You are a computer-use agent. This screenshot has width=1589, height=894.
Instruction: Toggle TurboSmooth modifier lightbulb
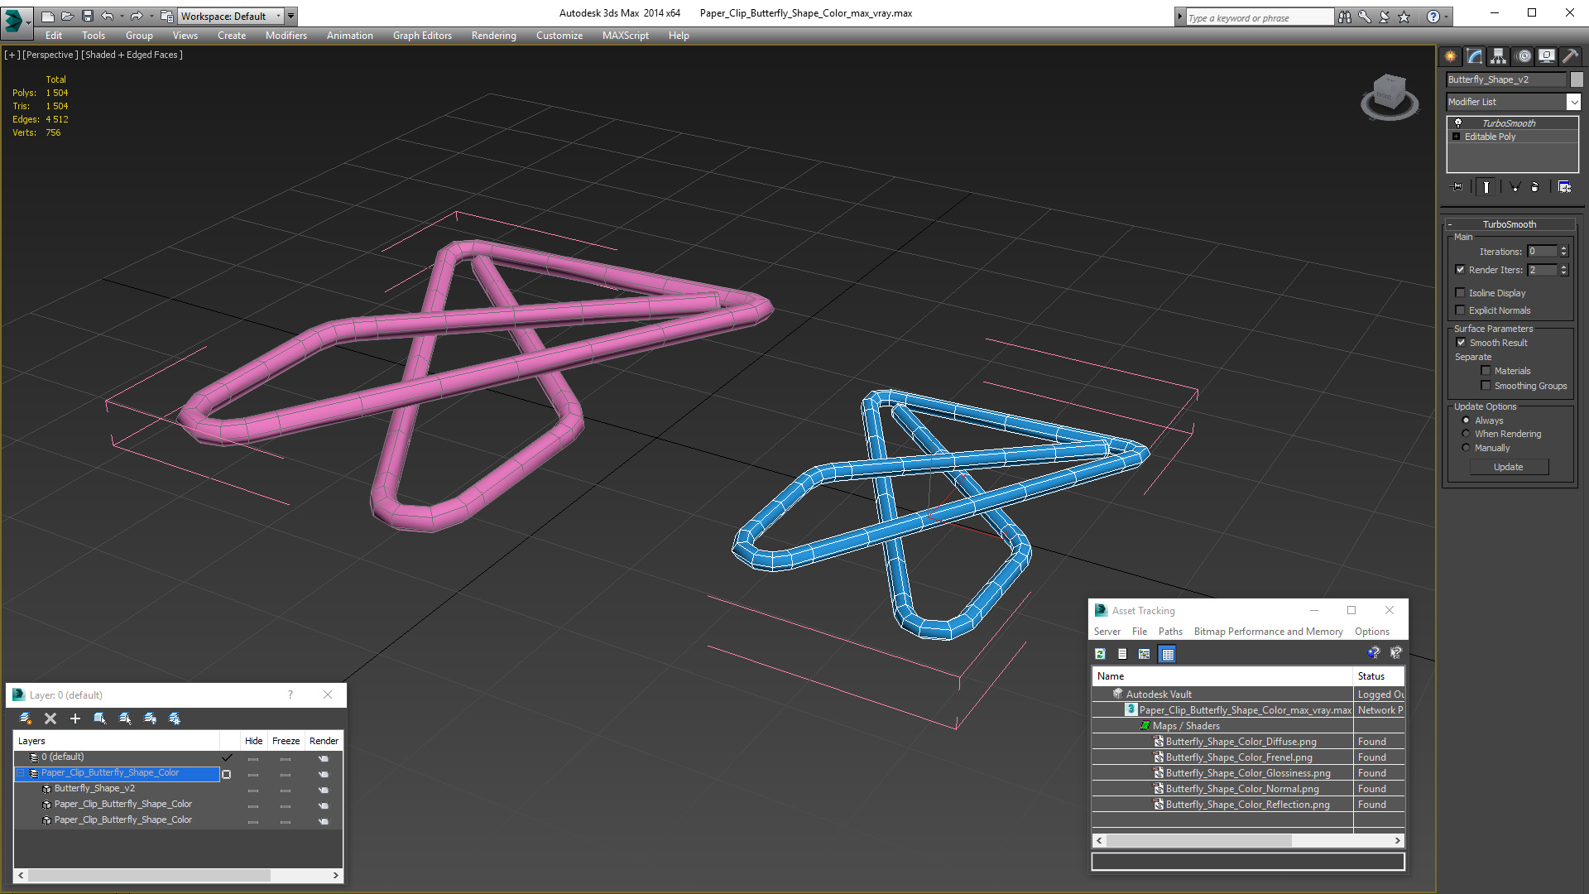coord(1458,123)
